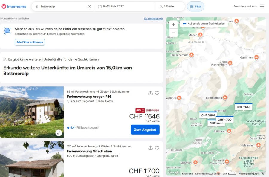Click the Interhome logo
Viewport: 269px width, 177px height.
pyautogui.click(x=14, y=6)
